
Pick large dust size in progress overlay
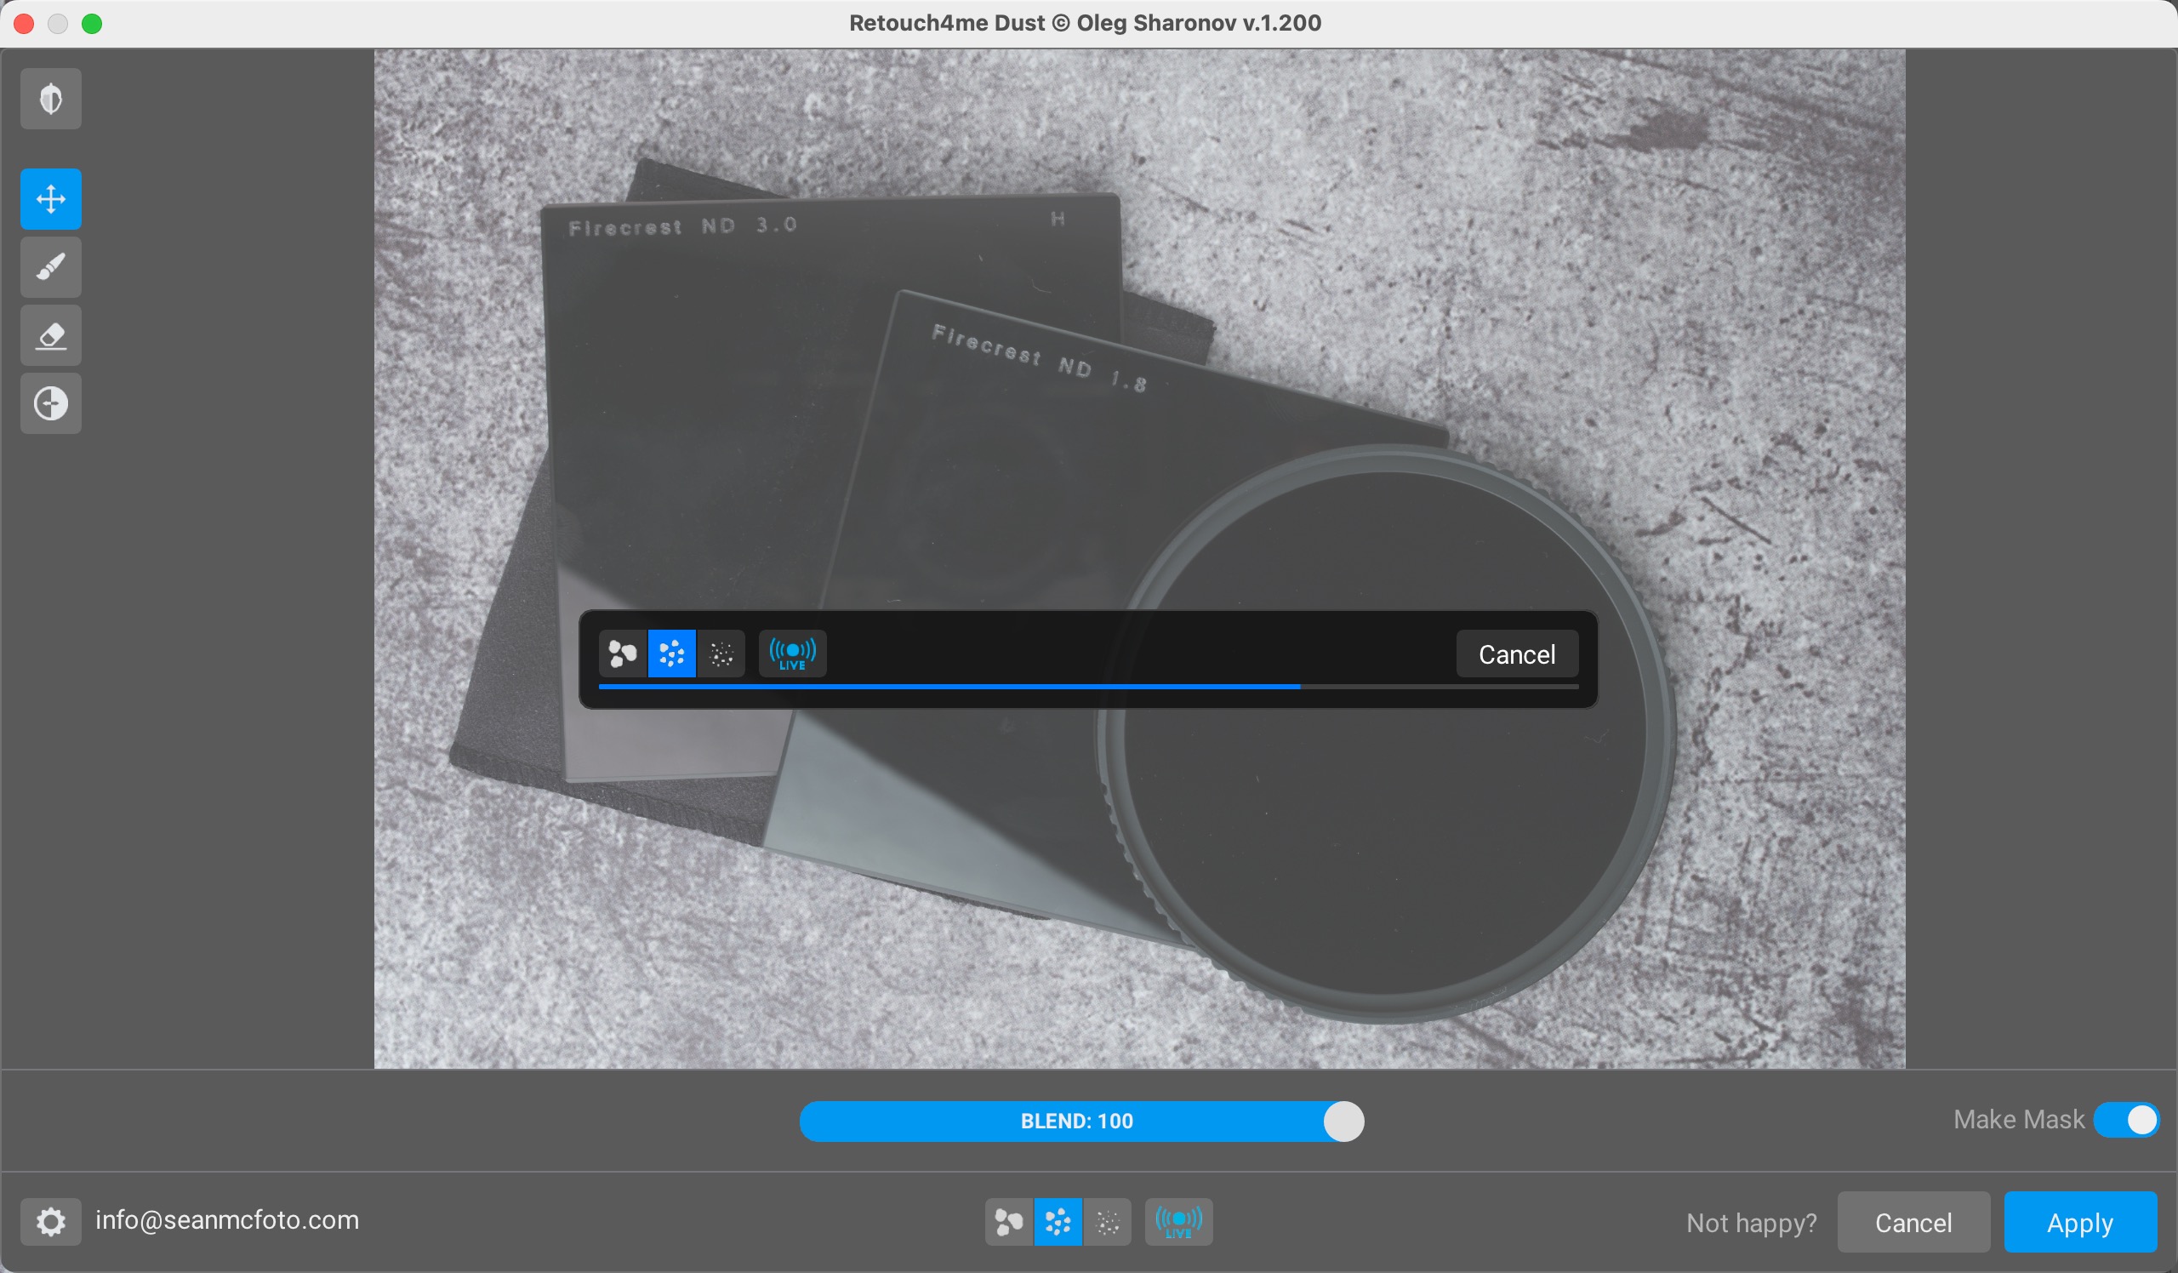click(x=622, y=654)
